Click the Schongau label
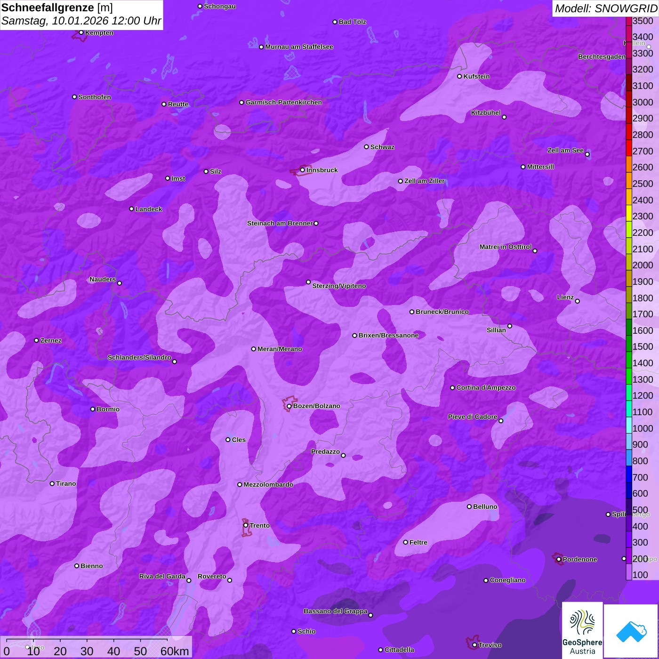This screenshot has height=659, width=659. 220,6
